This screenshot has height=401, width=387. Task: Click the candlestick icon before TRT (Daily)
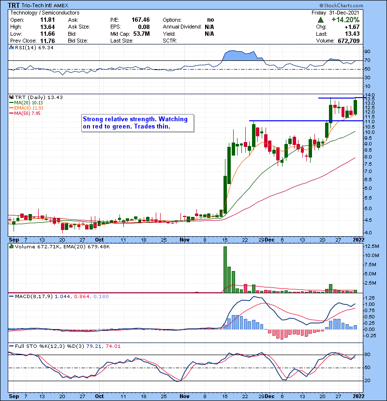11,98
